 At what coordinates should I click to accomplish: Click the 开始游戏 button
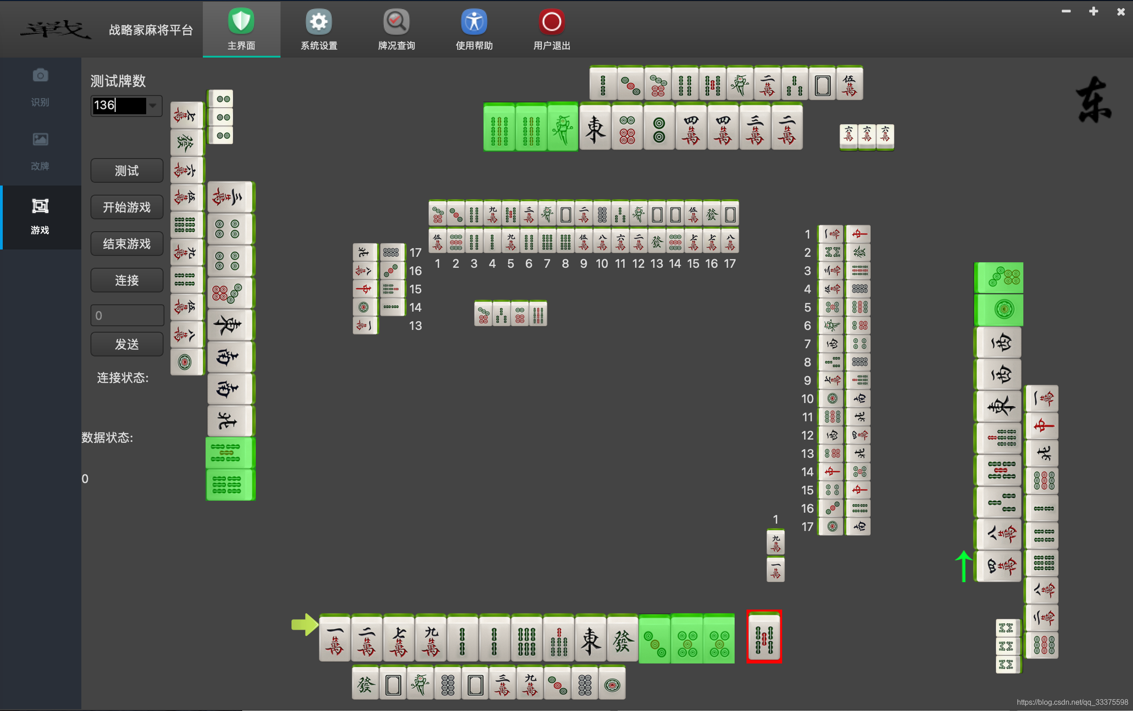pyautogui.click(x=127, y=207)
